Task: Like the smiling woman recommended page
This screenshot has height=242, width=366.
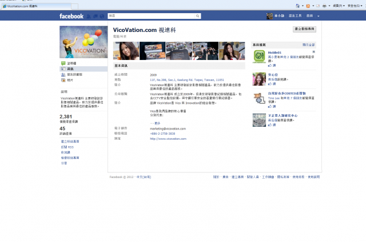Action: click(x=272, y=84)
